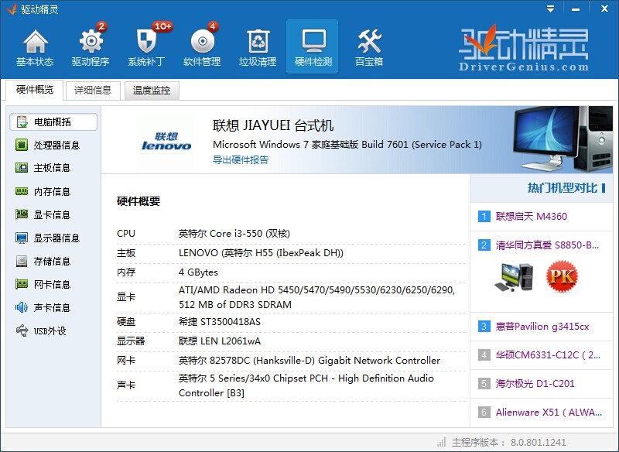Click the Lenovo brand logo
Viewport: 619px width, 452px height.
coord(166,142)
